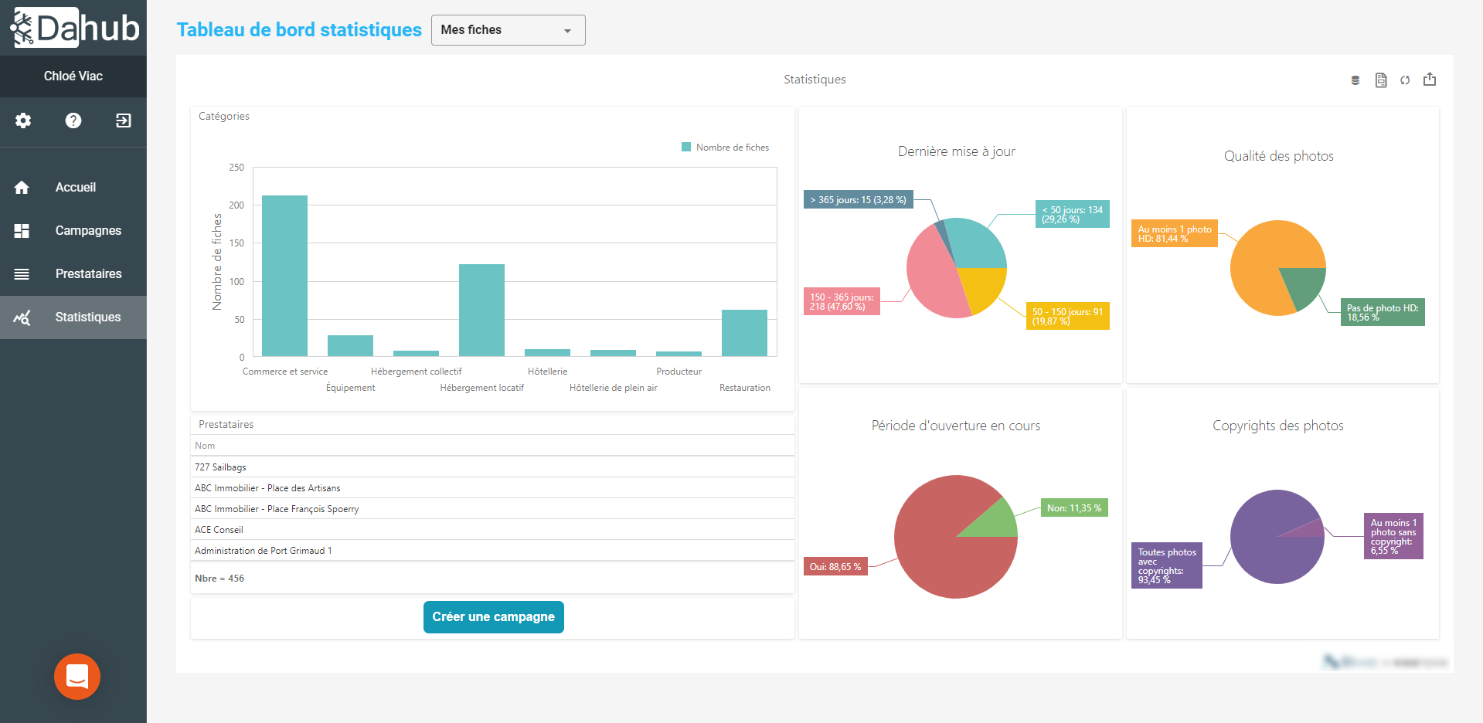Toggle the 'Oui: 88,65 %' pie label

[x=835, y=566]
